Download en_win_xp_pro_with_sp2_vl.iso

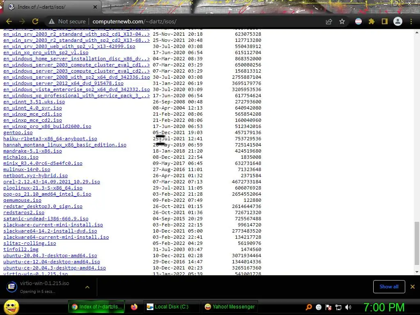[x=46, y=52]
